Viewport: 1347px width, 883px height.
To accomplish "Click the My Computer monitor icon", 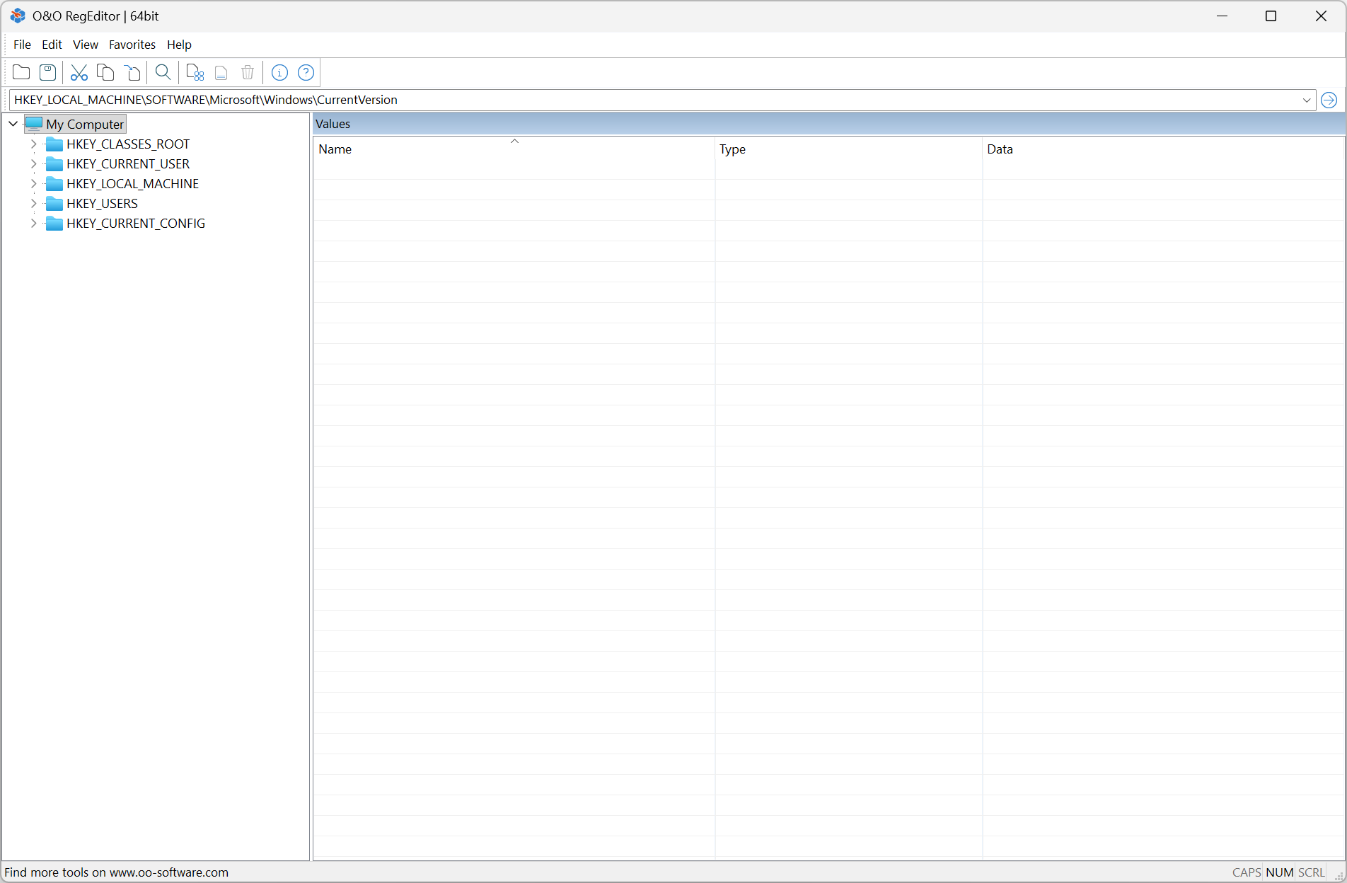I will pos(34,124).
